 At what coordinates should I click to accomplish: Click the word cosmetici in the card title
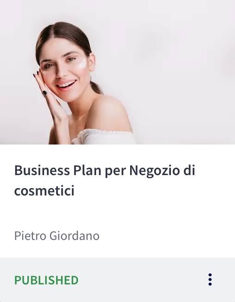[x=44, y=190]
